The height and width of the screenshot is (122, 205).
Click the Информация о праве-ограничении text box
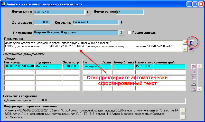coord(92,114)
